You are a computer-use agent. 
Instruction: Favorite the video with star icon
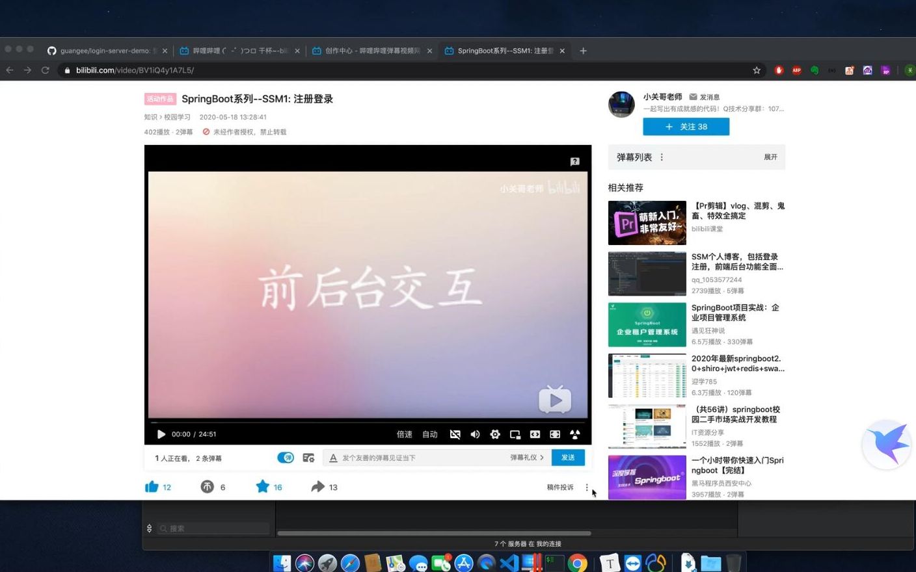263,486
